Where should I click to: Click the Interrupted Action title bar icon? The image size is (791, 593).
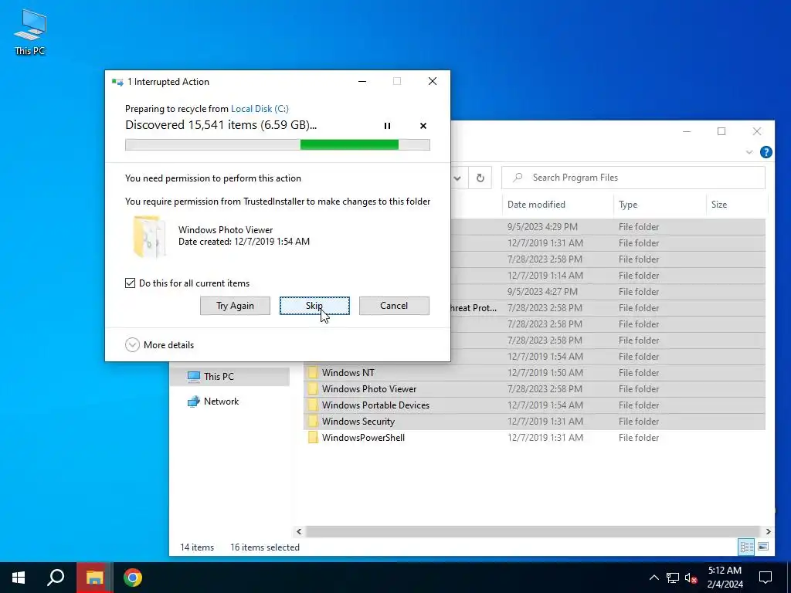point(117,82)
